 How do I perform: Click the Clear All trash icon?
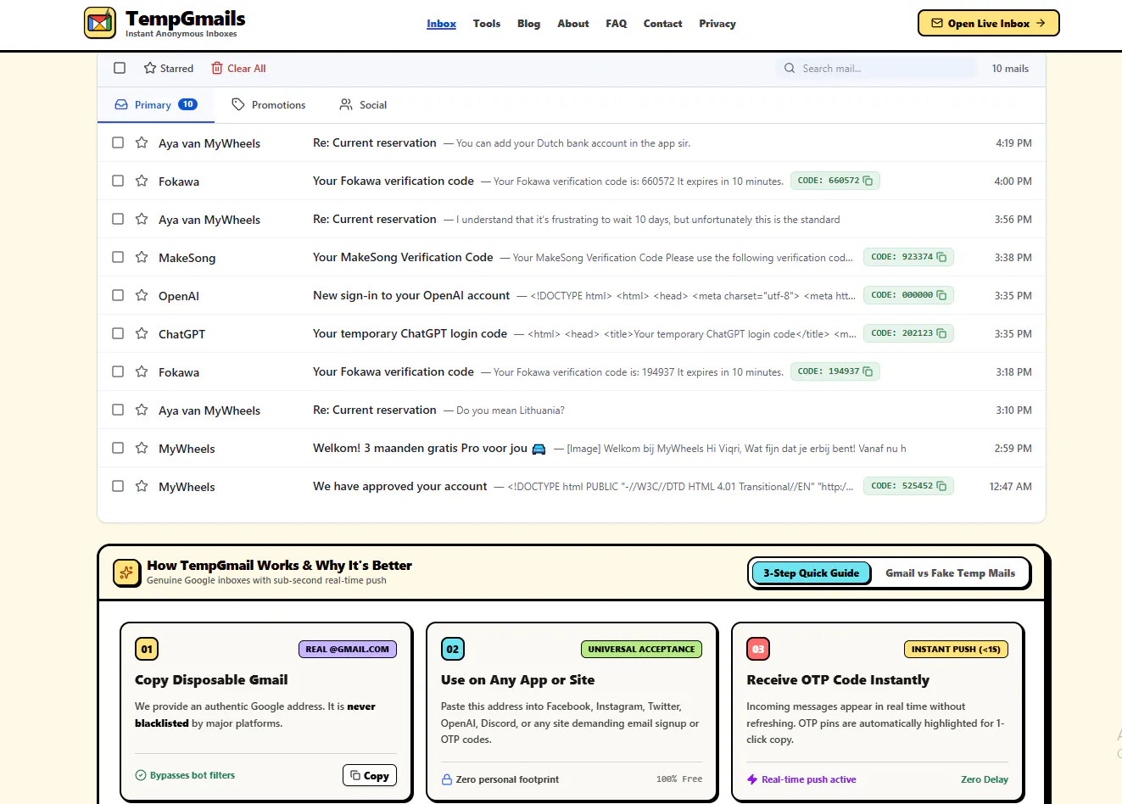(x=217, y=68)
